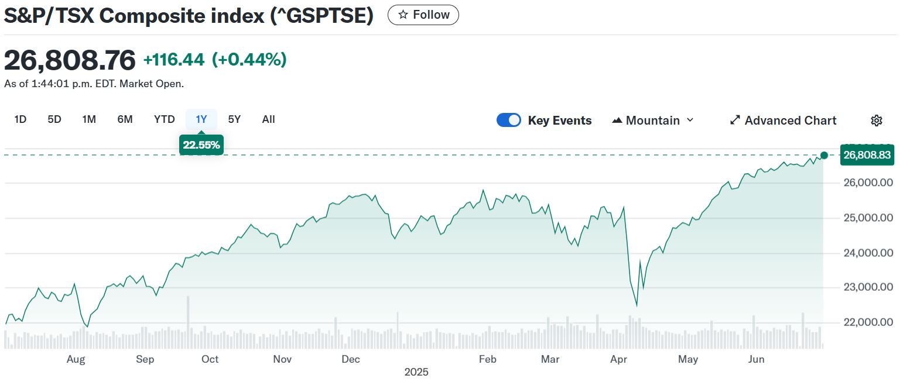
Task: Select the 1D time range tab
Action: tap(20, 119)
